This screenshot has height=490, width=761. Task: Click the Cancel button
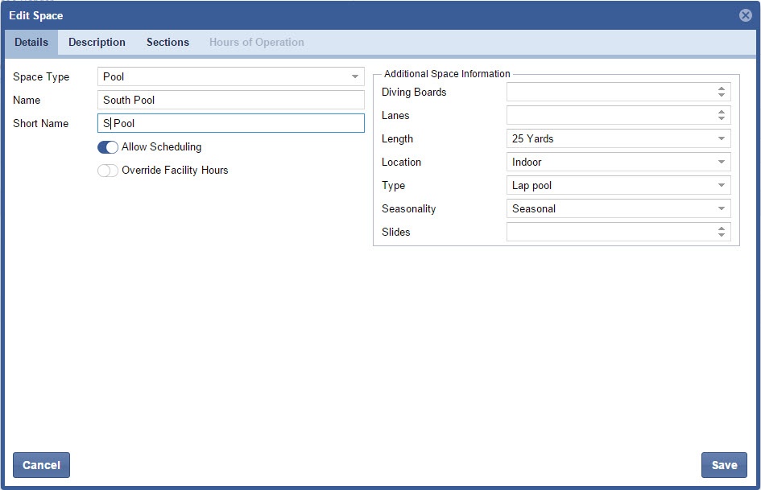point(41,465)
